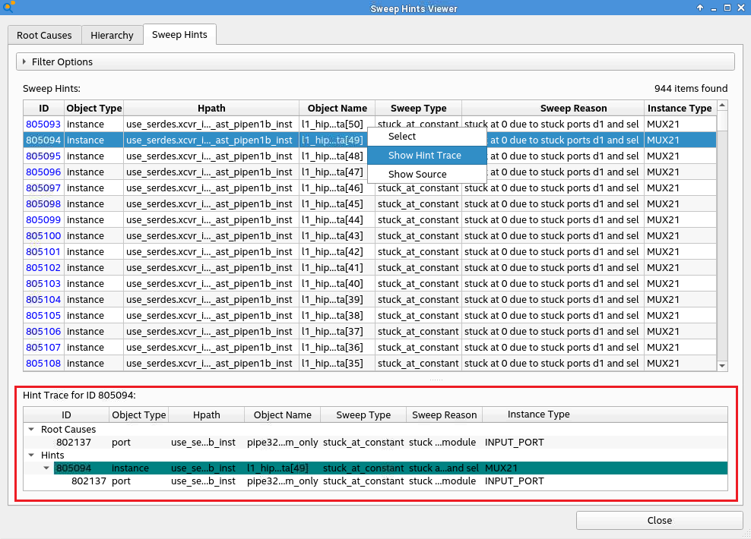Click the 805100 ID link
The width and height of the screenshot is (751, 539).
pyautogui.click(x=43, y=235)
